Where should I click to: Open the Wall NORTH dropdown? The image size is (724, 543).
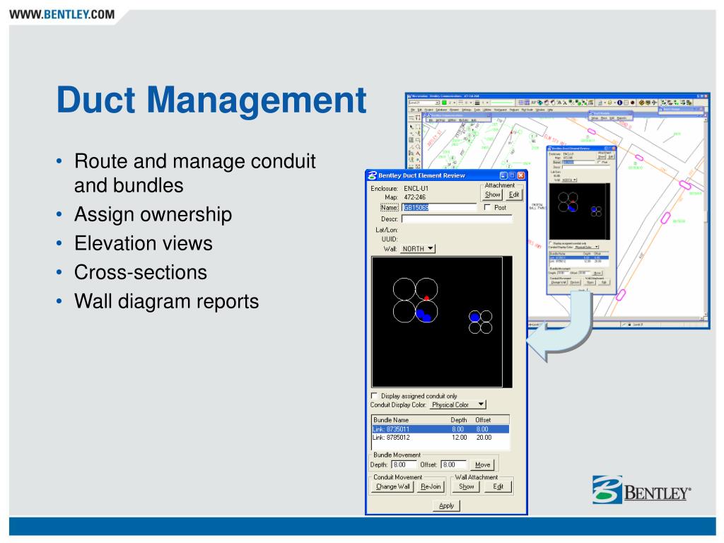point(417,249)
